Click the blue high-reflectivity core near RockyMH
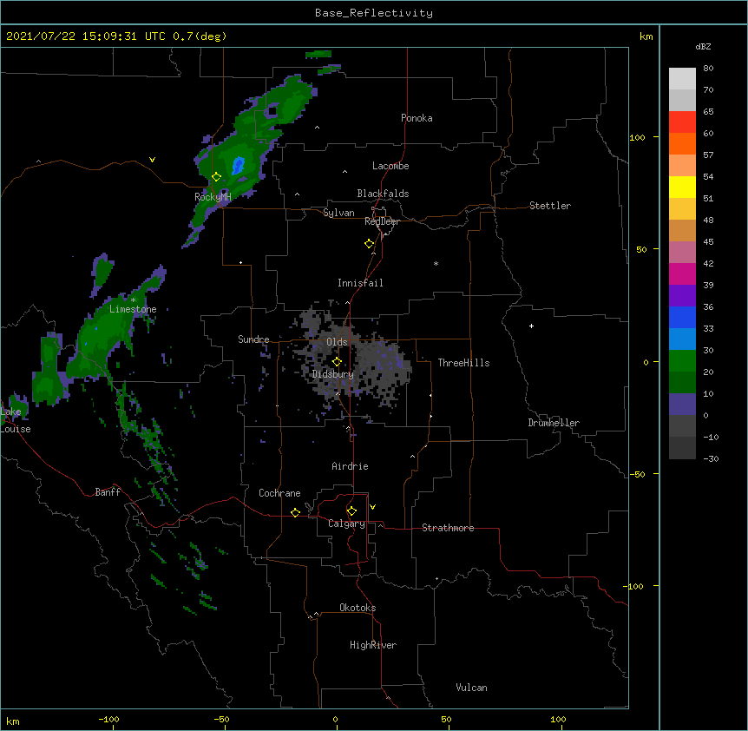The height and width of the screenshot is (731, 748). (x=238, y=166)
